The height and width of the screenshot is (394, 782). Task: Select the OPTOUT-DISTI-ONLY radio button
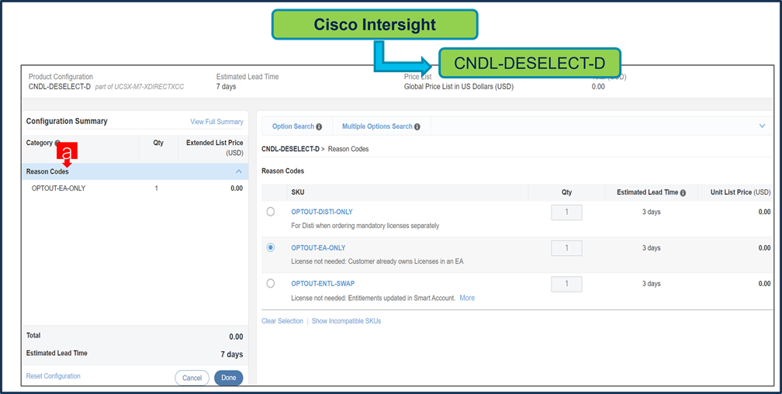[270, 212]
